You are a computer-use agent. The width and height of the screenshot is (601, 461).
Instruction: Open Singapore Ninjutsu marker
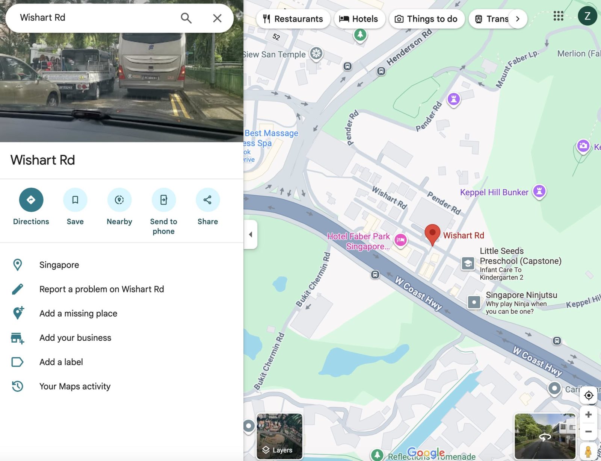click(474, 302)
